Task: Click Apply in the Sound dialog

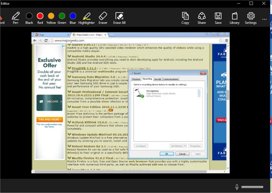Action: [198, 154]
